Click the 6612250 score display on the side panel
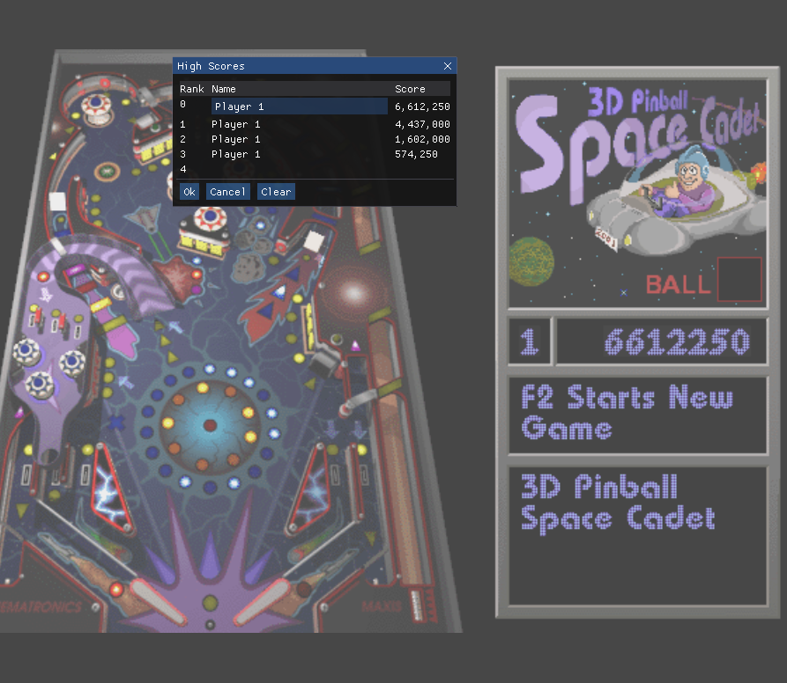This screenshot has width=787, height=683. click(662, 341)
